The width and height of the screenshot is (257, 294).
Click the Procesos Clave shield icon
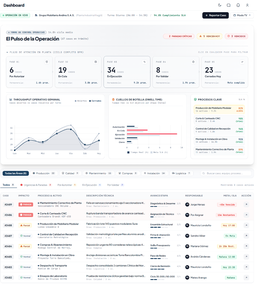195,99
